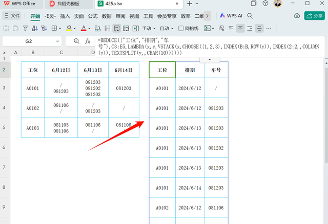328x224 pixels.
Task: Open the 自动 dropdown
Action: [167, 29]
